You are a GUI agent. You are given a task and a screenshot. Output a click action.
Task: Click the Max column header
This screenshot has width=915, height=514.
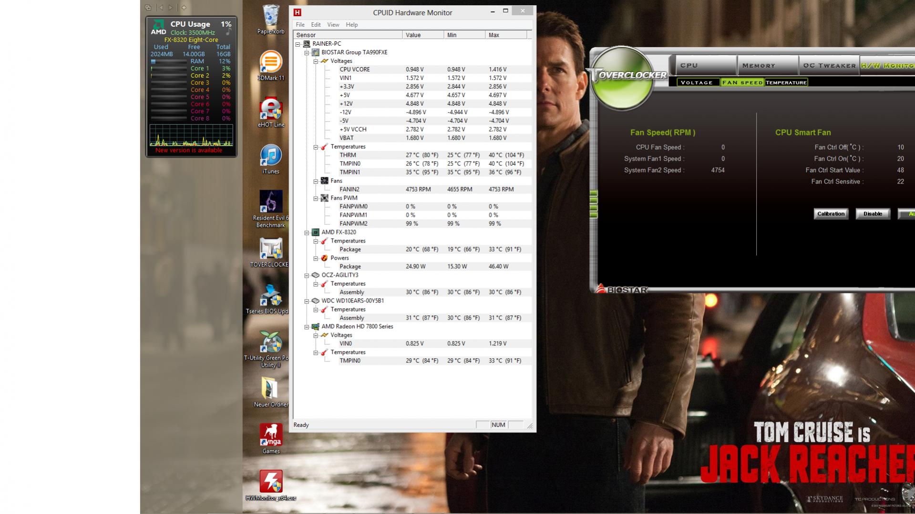tap(506, 35)
